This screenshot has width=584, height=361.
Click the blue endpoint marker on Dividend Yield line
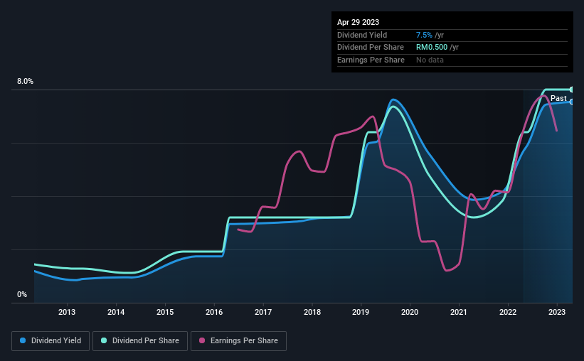coord(571,102)
